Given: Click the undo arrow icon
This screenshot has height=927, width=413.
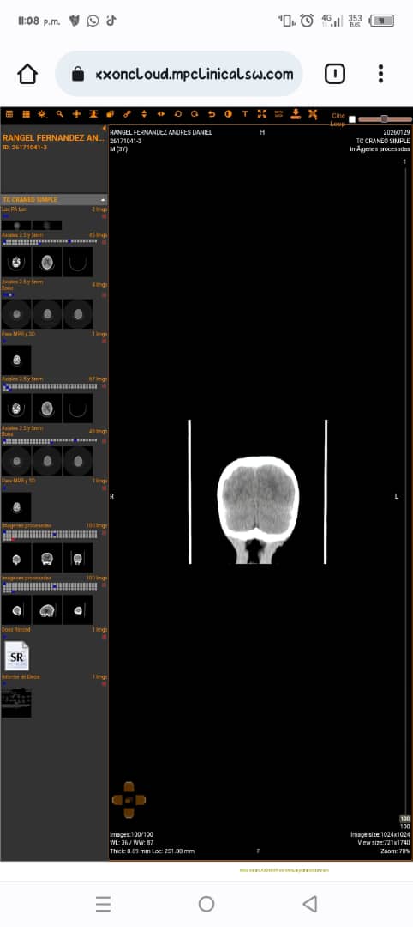Looking at the screenshot, I should click(212, 114).
